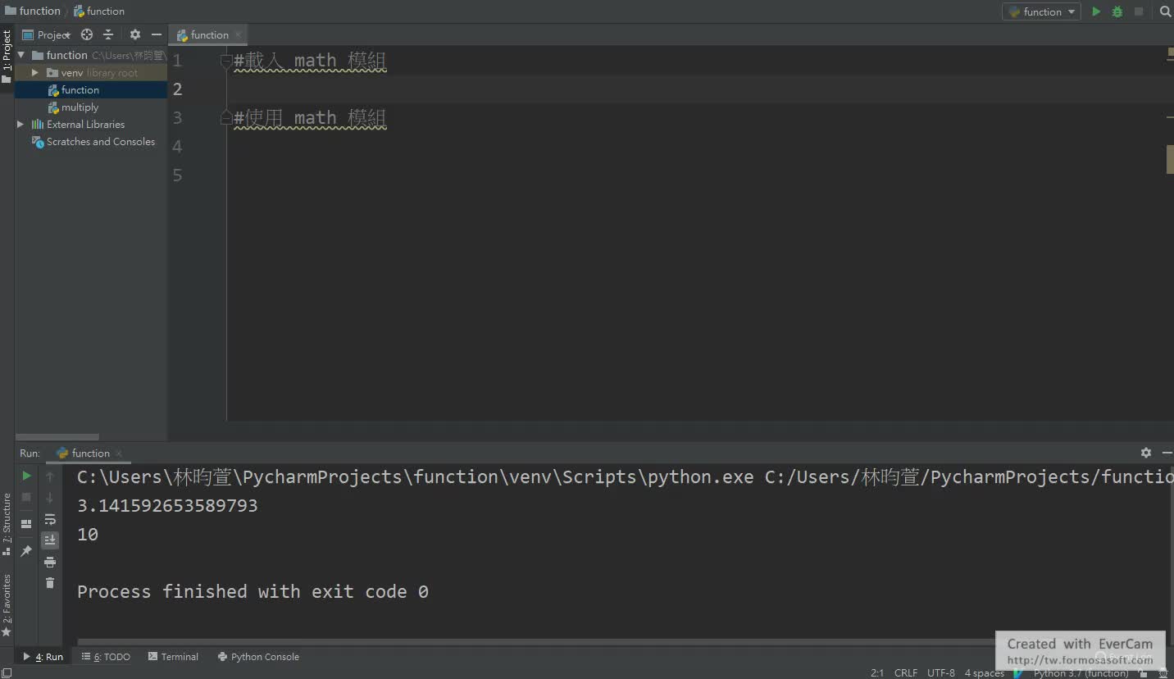The width and height of the screenshot is (1174, 679).
Task: Click the tool window quick-access icon bottom-left
Action: pos(7,672)
